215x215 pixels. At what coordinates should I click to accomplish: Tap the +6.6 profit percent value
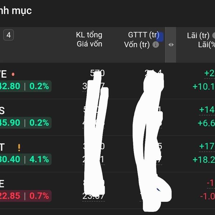coord(206,123)
